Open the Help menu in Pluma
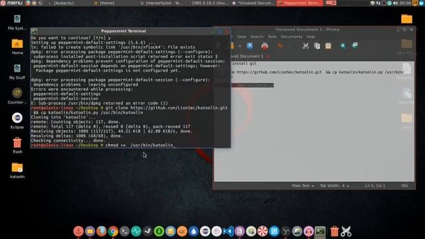Screen dimensions: 425x239 (311, 37)
